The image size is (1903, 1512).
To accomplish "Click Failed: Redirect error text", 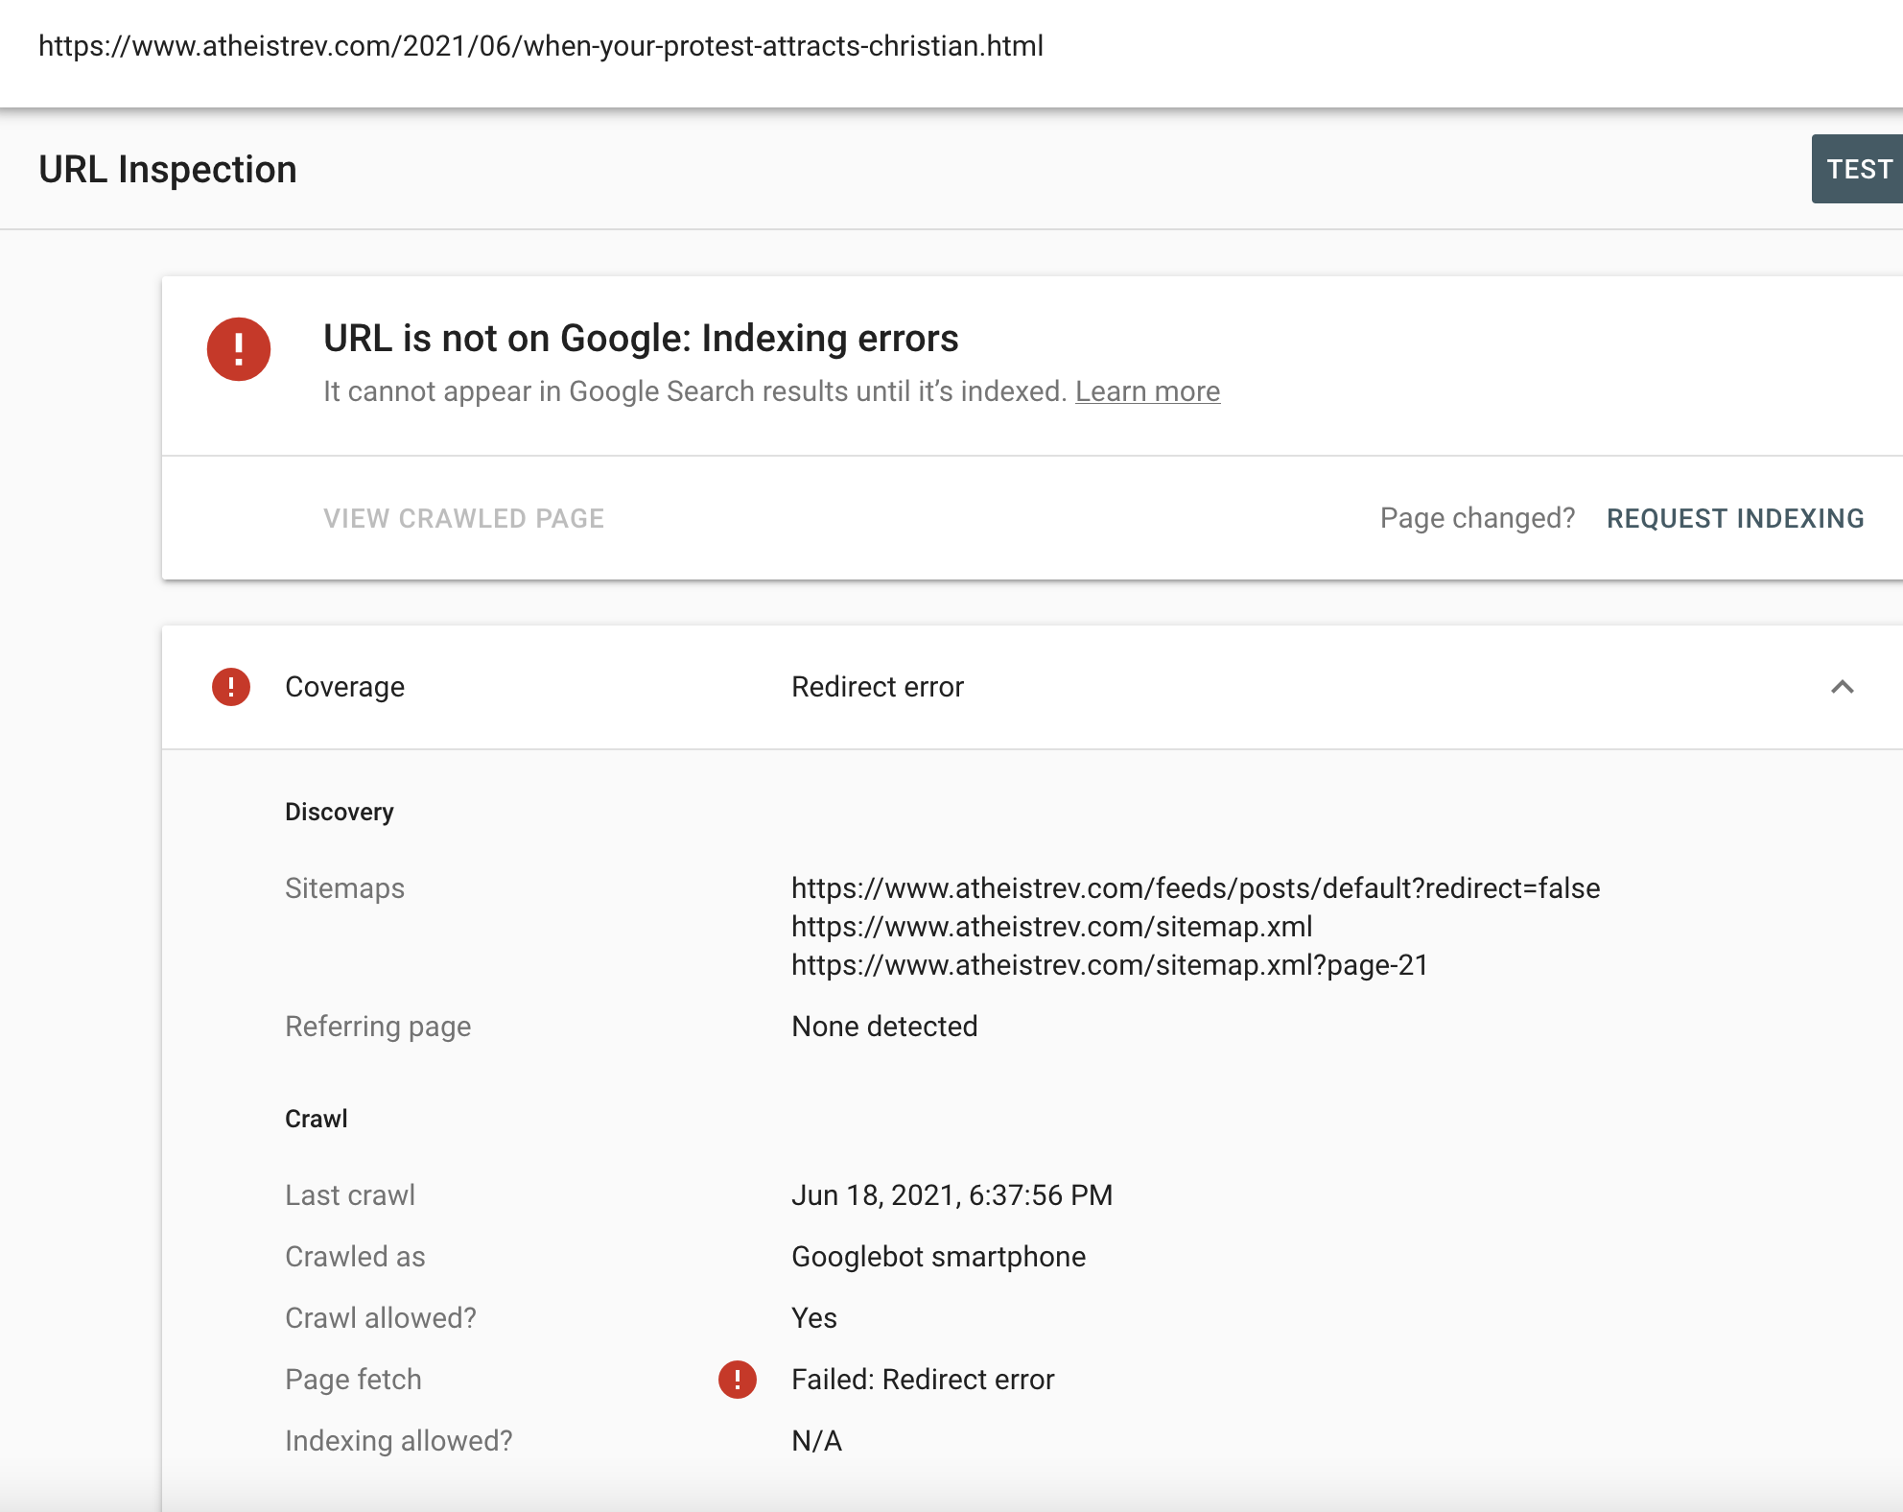I will coord(923,1380).
